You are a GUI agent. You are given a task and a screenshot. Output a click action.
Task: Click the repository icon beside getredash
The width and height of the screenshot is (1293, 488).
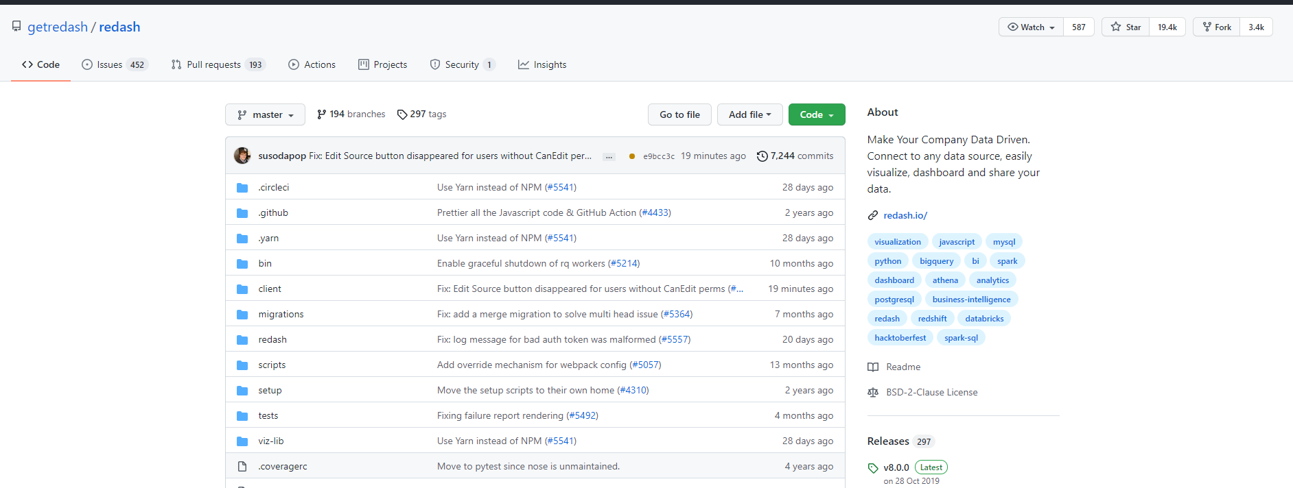(x=16, y=27)
